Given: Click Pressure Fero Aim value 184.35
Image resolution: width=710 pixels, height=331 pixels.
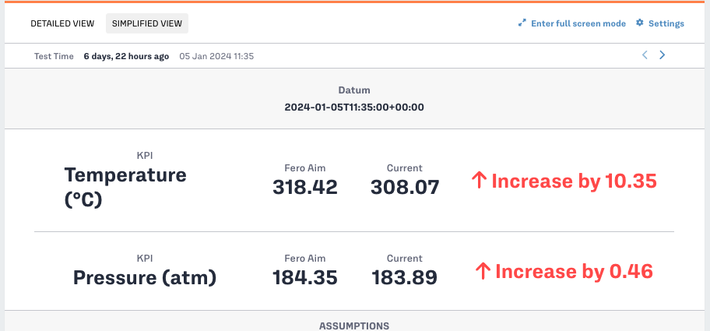Looking at the screenshot, I should [x=305, y=277].
